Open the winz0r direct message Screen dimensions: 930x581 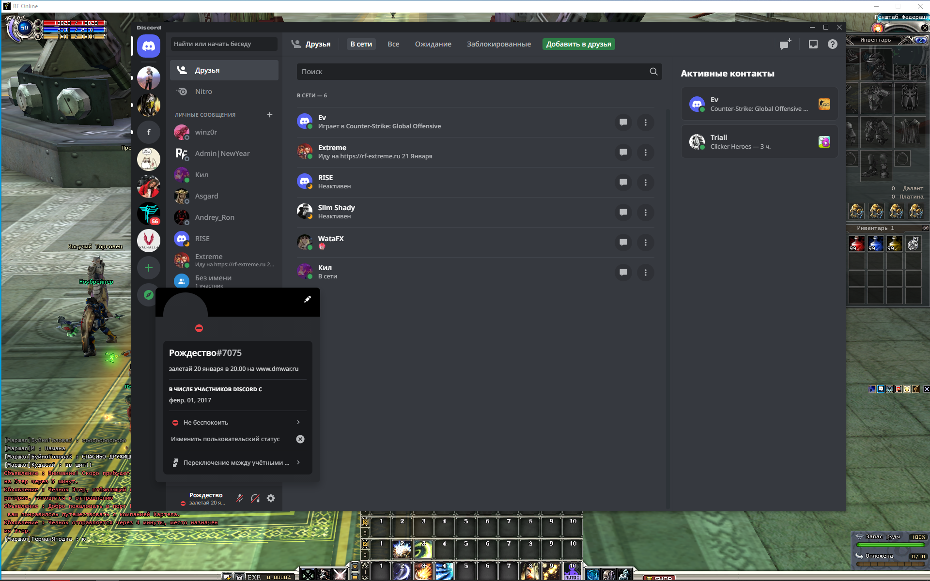pyautogui.click(x=224, y=132)
